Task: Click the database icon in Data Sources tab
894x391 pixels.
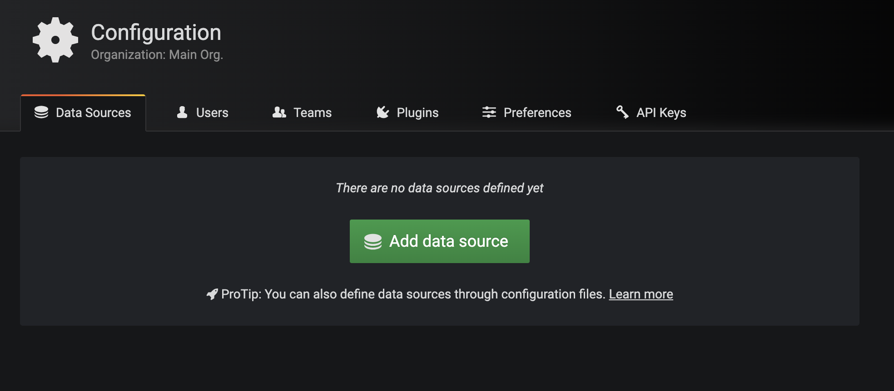Action: tap(41, 112)
